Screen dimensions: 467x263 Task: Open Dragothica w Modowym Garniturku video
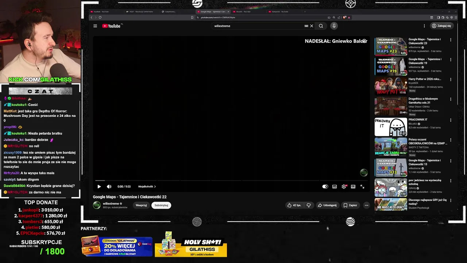(x=391, y=106)
